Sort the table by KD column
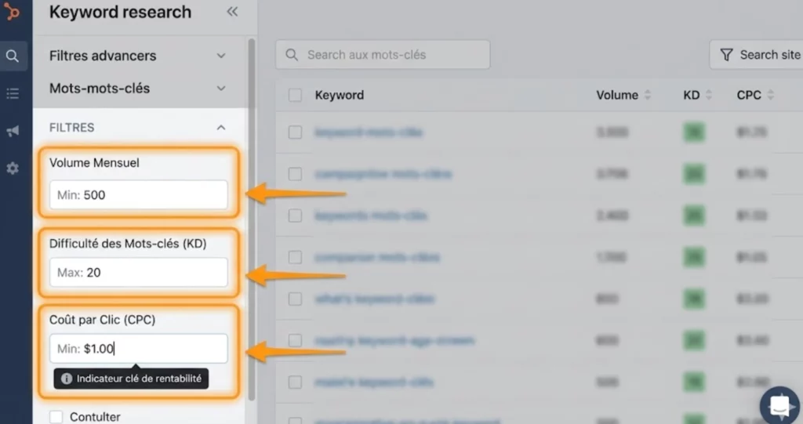Image resolution: width=803 pixels, height=424 pixels. coord(709,96)
